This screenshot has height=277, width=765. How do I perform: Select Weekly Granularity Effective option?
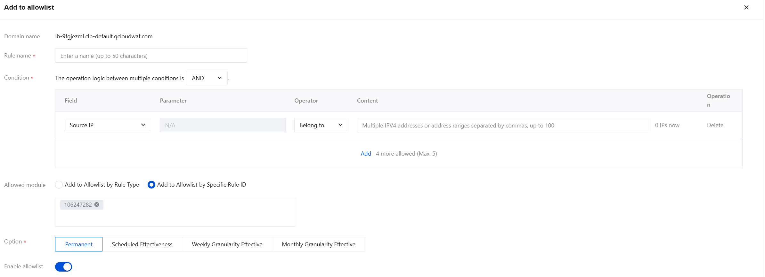(227, 244)
